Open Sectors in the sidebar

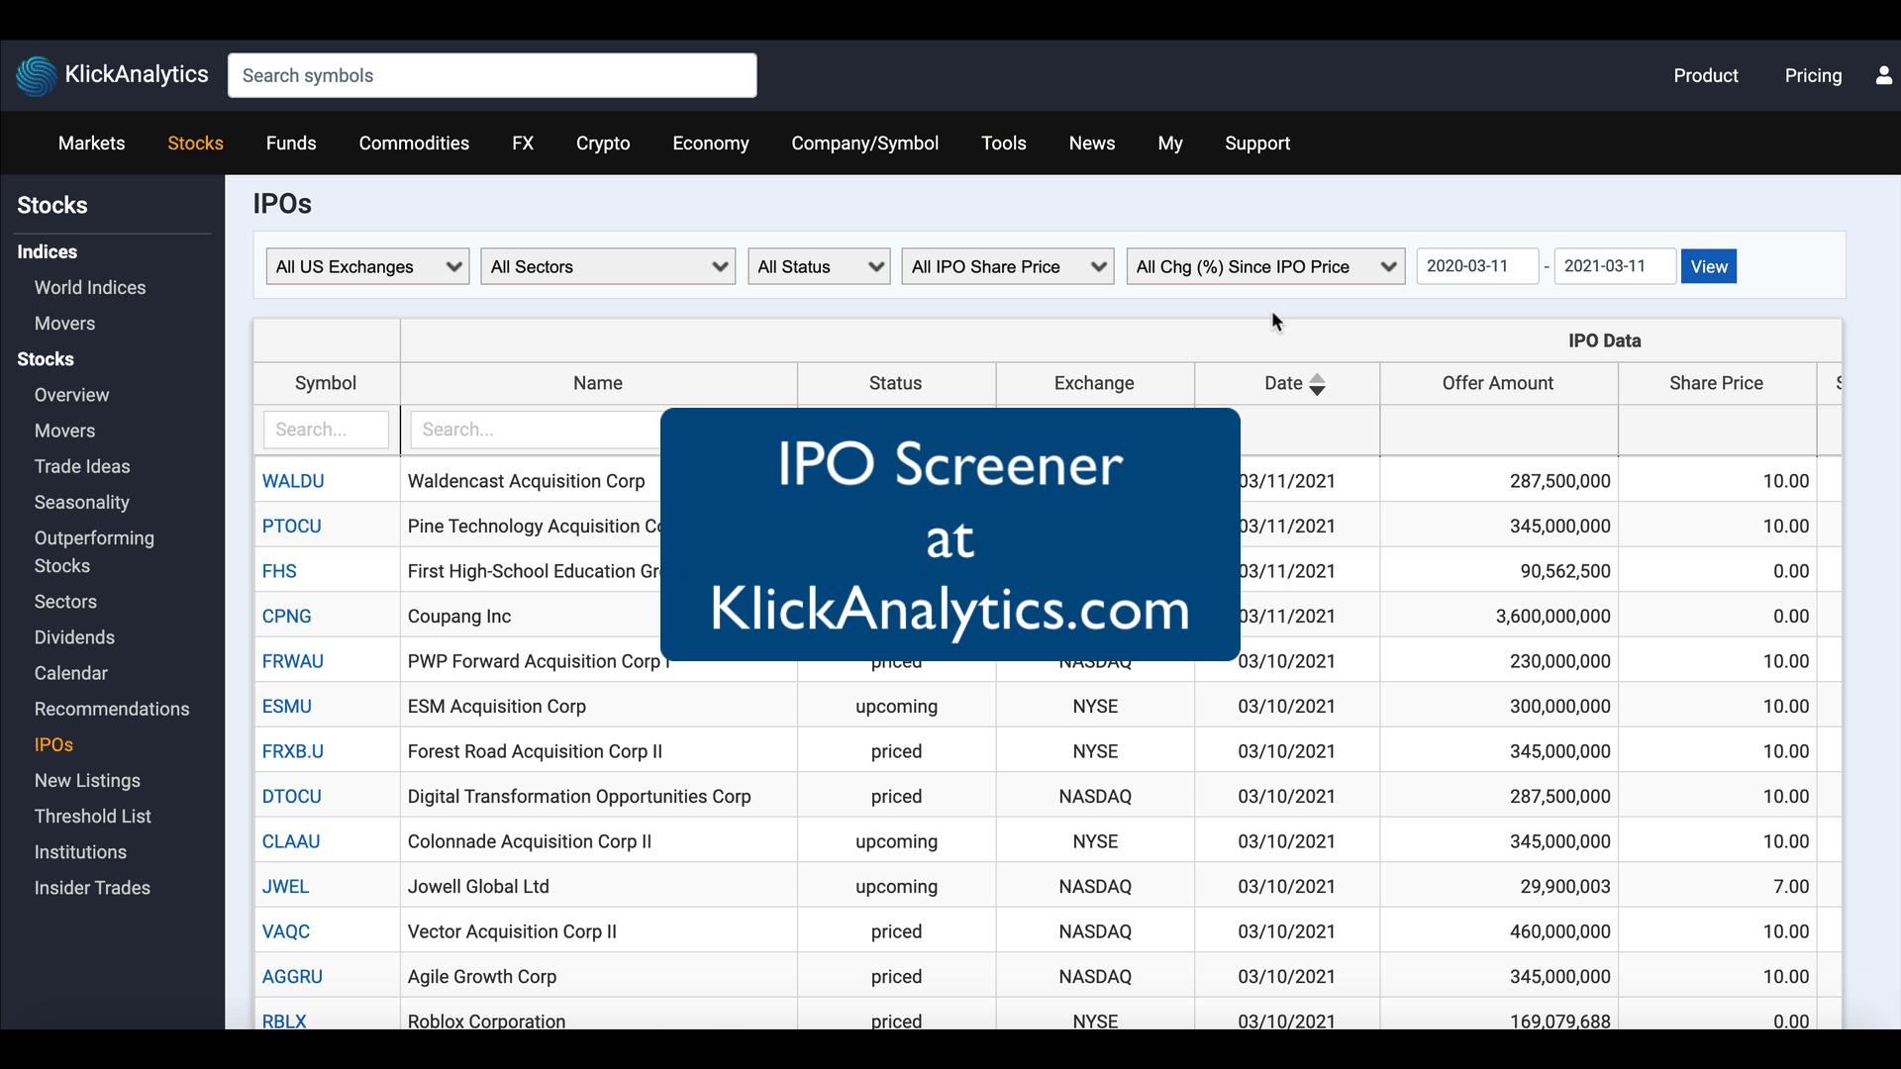pyautogui.click(x=65, y=602)
